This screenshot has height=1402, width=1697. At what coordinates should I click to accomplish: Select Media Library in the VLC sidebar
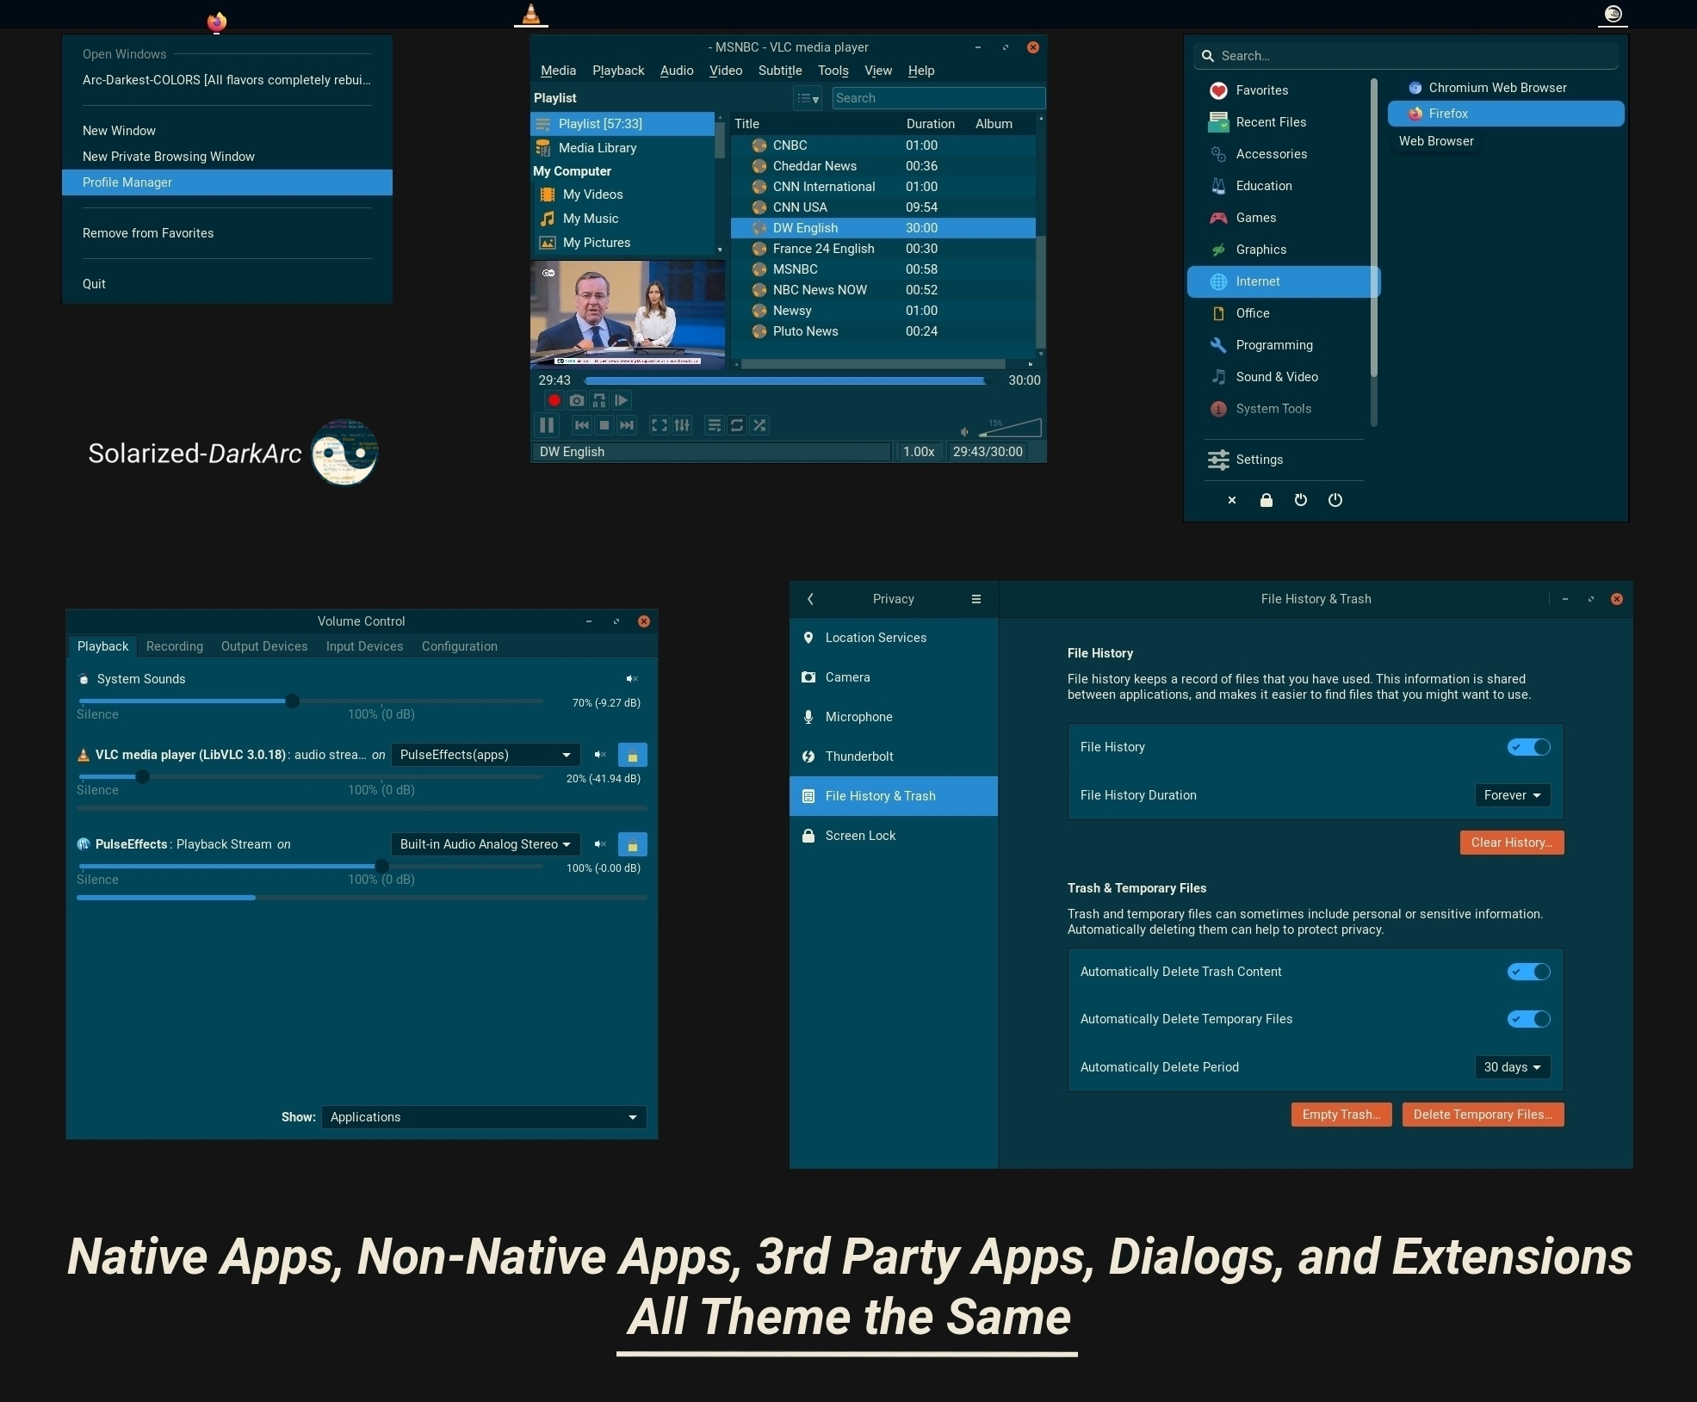pyautogui.click(x=622, y=148)
